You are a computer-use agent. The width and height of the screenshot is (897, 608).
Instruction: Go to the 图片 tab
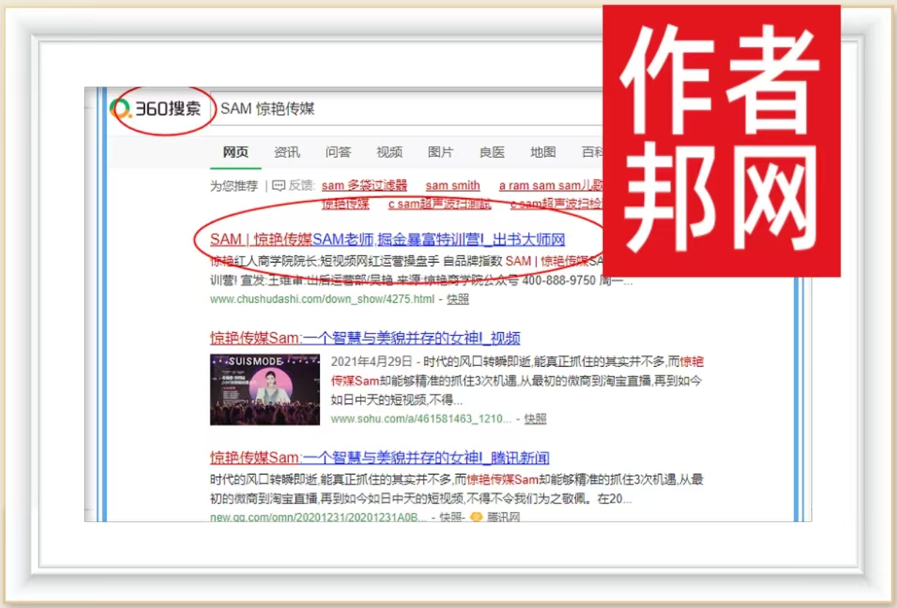point(441,153)
